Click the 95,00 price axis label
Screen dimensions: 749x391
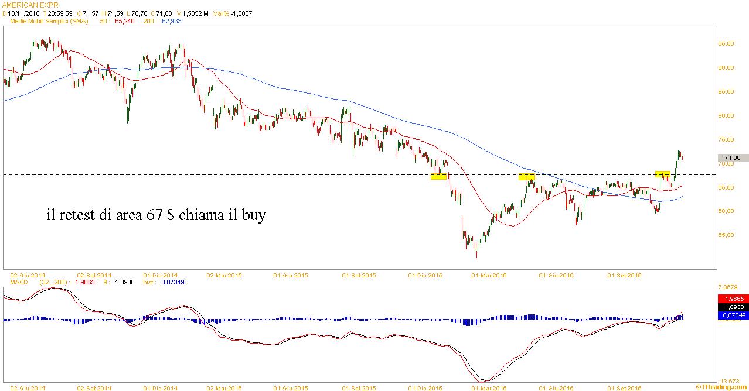727,44
